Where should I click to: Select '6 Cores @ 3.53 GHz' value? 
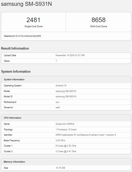click(x=66, y=146)
